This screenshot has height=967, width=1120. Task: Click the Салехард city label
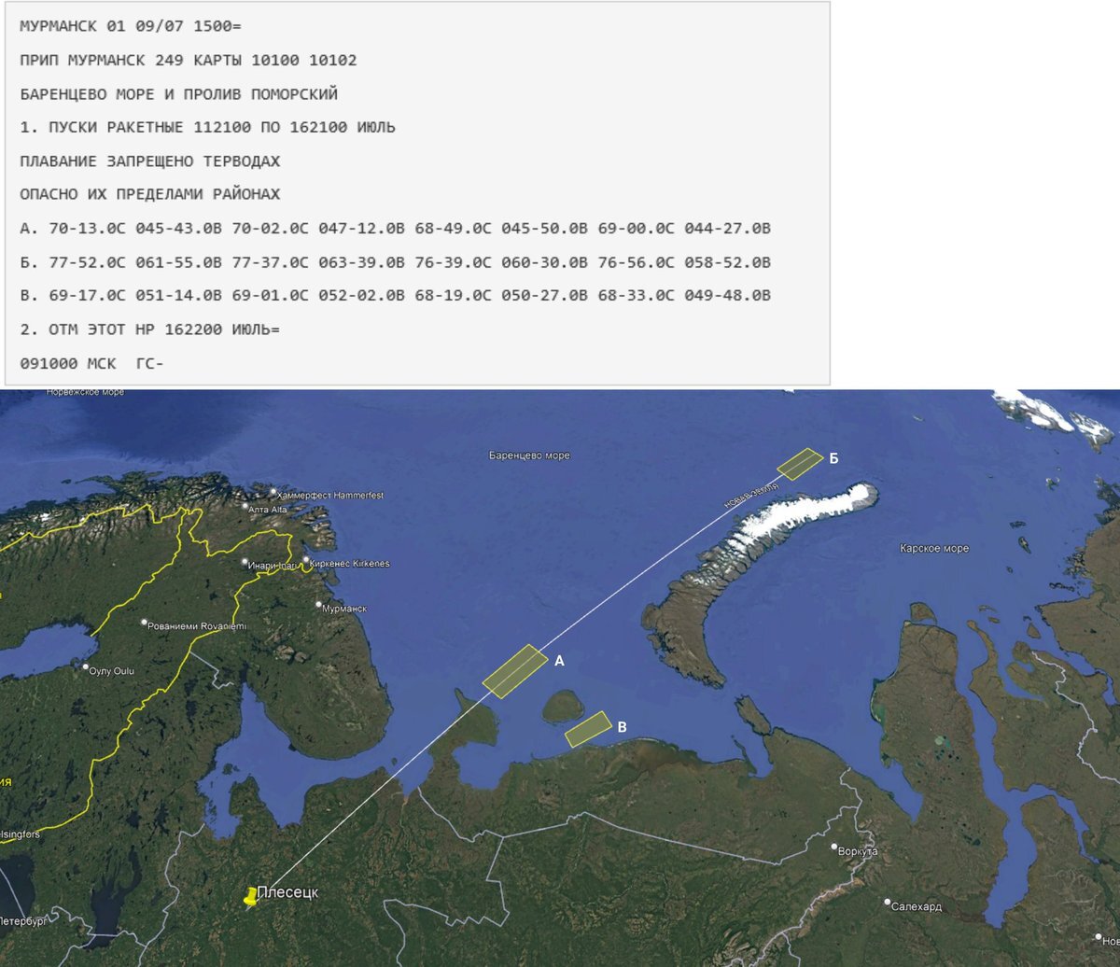[917, 906]
